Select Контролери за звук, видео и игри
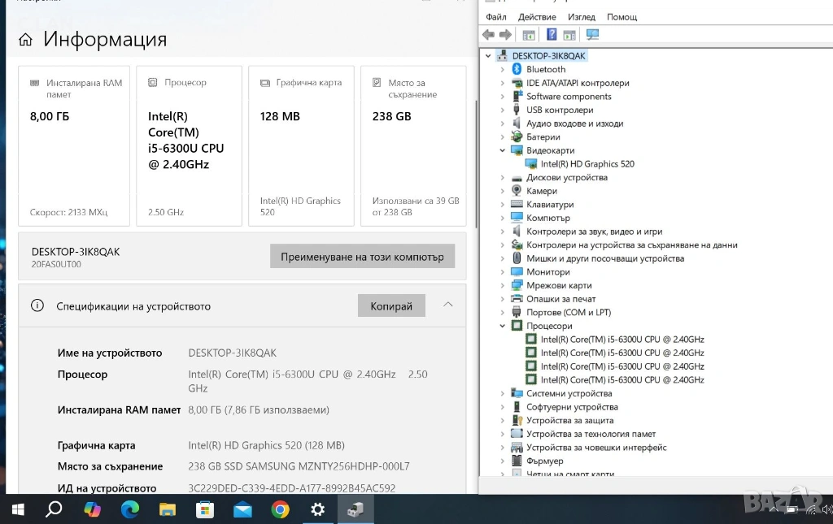The width and height of the screenshot is (833, 524). click(594, 232)
